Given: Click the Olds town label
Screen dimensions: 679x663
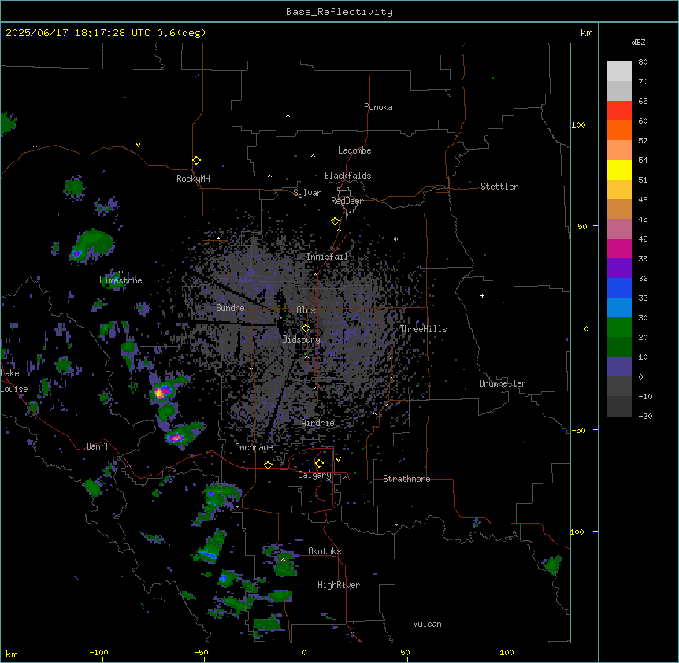Looking at the screenshot, I should 306,310.
